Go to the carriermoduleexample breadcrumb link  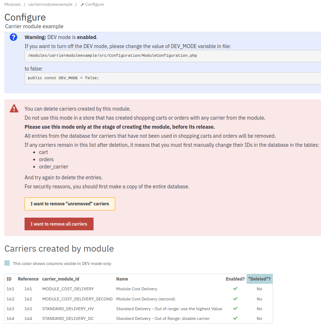tap(50, 4)
